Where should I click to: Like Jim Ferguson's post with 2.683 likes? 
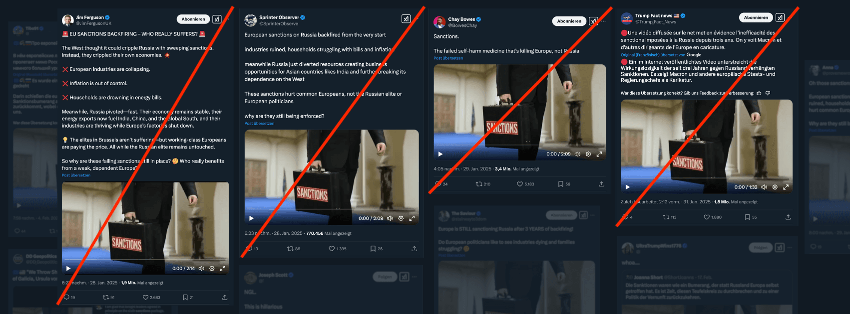146,297
